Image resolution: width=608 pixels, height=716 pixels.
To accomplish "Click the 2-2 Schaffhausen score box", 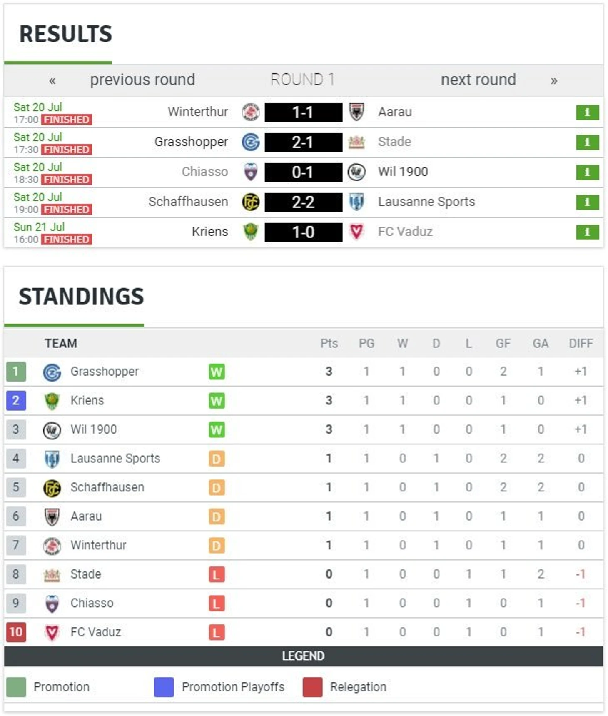I will pyautogui.click(x=304, y=202).
